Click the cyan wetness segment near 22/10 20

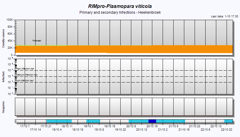(x=228, y=121)
